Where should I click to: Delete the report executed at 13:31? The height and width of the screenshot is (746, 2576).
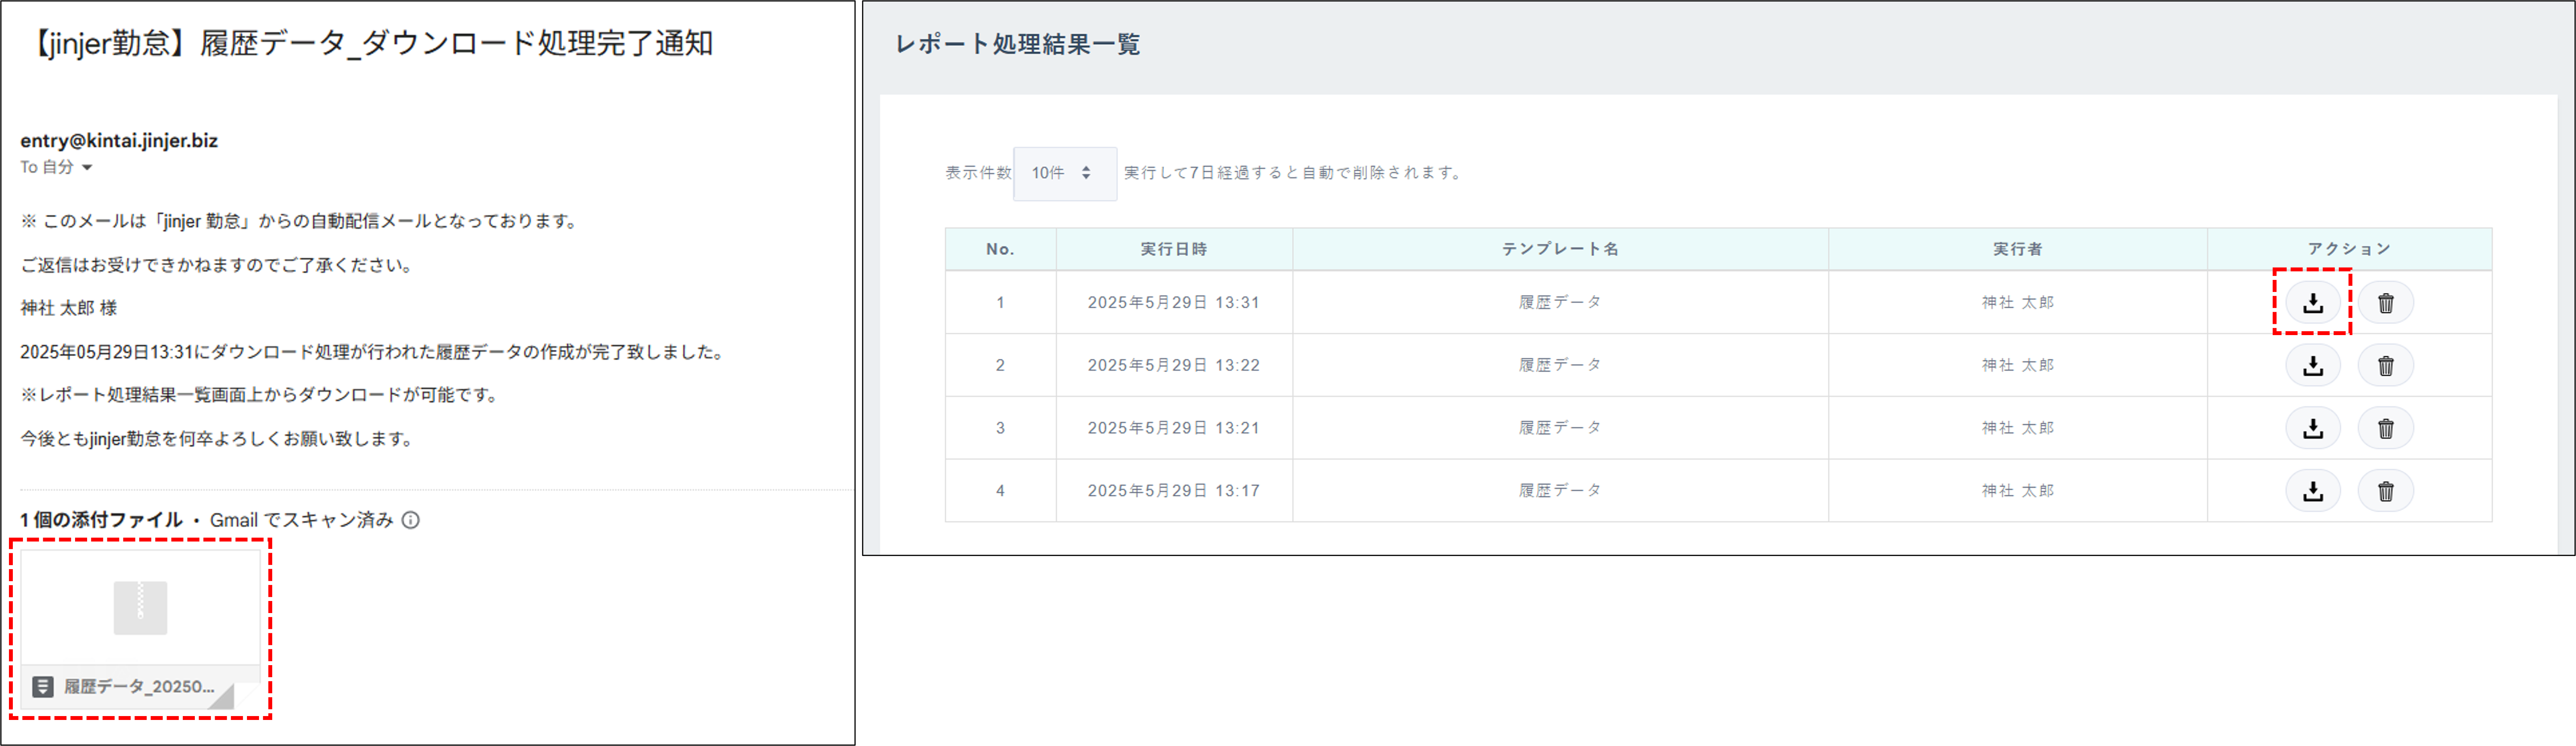pos(2385,303)
